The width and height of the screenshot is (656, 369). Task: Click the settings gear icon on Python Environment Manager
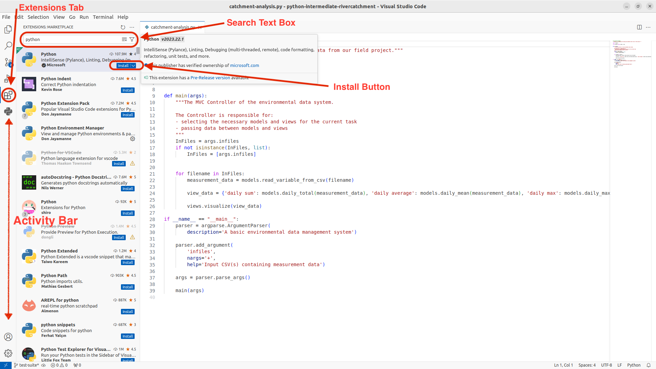133,139
